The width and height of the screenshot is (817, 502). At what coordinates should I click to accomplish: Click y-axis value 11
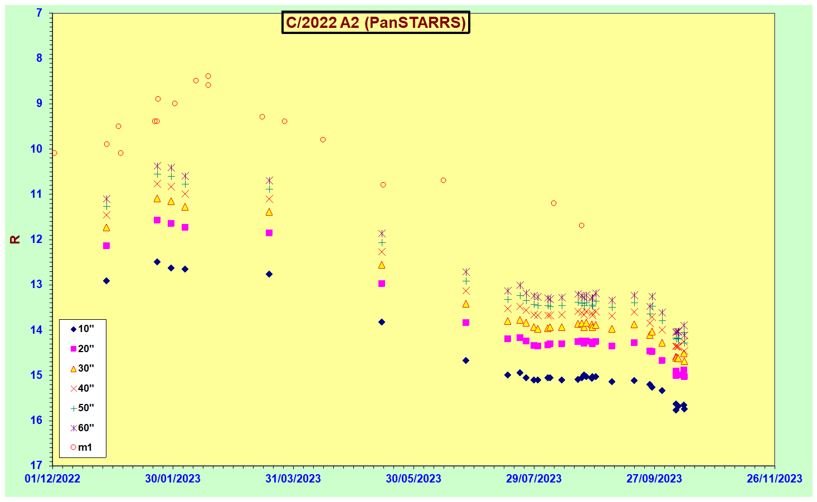[36, 194]
